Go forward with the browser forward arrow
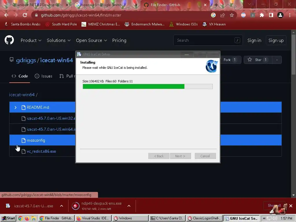 16,15
